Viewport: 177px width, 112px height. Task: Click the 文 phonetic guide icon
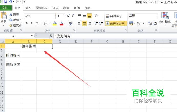tap(70, 23)
